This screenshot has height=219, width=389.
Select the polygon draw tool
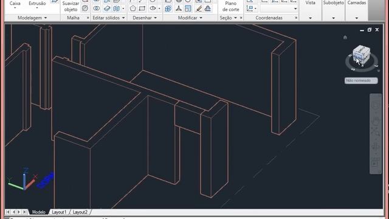pyautogui.click(x=133, y=9)
